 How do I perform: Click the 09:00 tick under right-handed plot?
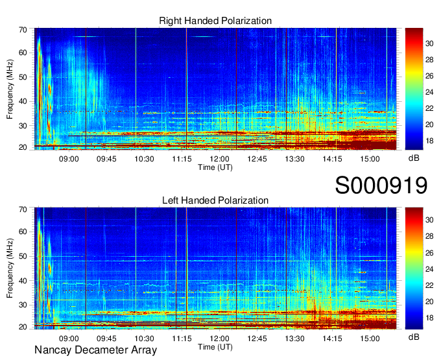[x=69, y=159]
